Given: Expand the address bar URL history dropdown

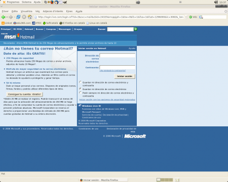Looking at the screenshot, I should [186, 17].
